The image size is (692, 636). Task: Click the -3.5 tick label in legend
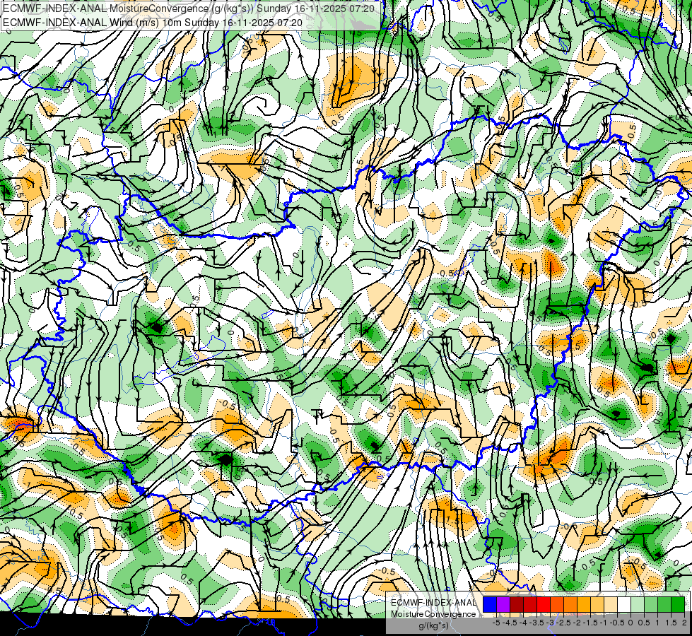[x=536, y=623]
